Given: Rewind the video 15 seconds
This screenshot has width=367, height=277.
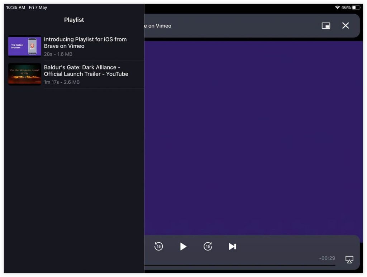Looking at the screenshot, I should (158, 246).
